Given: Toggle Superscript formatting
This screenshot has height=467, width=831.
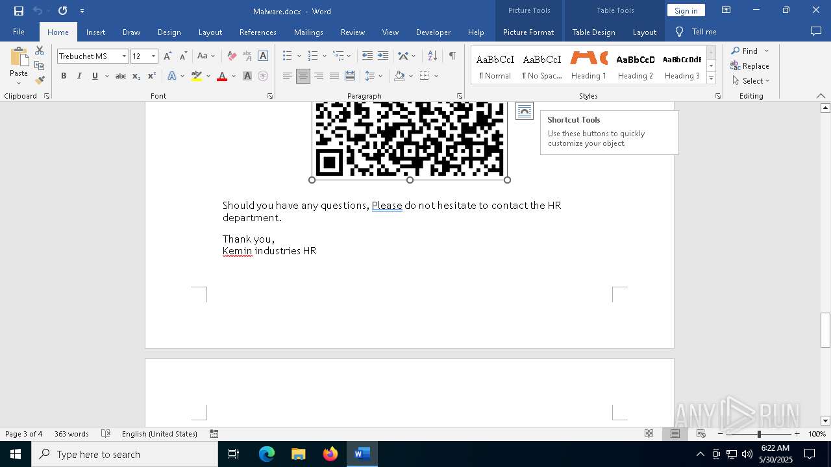Looking at the screenshot, I should [152, 76].
